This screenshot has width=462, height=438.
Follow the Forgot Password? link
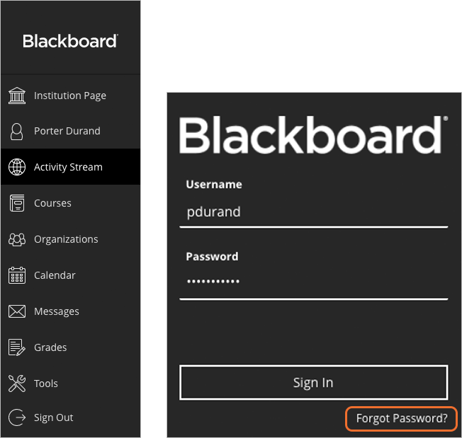(402, 419)
